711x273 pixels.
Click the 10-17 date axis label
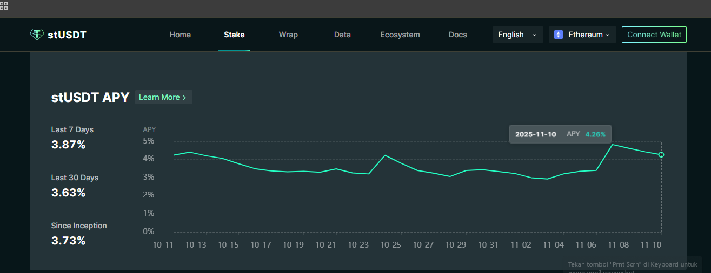pos(261,245)
